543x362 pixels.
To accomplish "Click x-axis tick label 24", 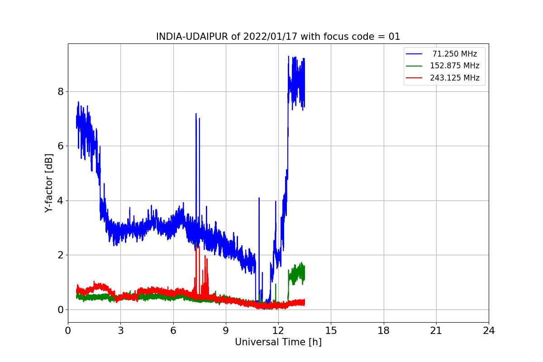I will pyautogui.click(x=489, y=331).
